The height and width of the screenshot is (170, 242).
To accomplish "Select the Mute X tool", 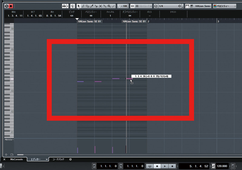I will click(100, 6).
